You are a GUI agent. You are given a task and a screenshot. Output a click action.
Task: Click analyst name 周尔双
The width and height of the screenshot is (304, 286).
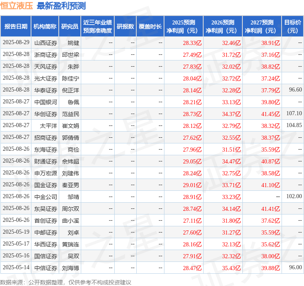tap(71, 209)
